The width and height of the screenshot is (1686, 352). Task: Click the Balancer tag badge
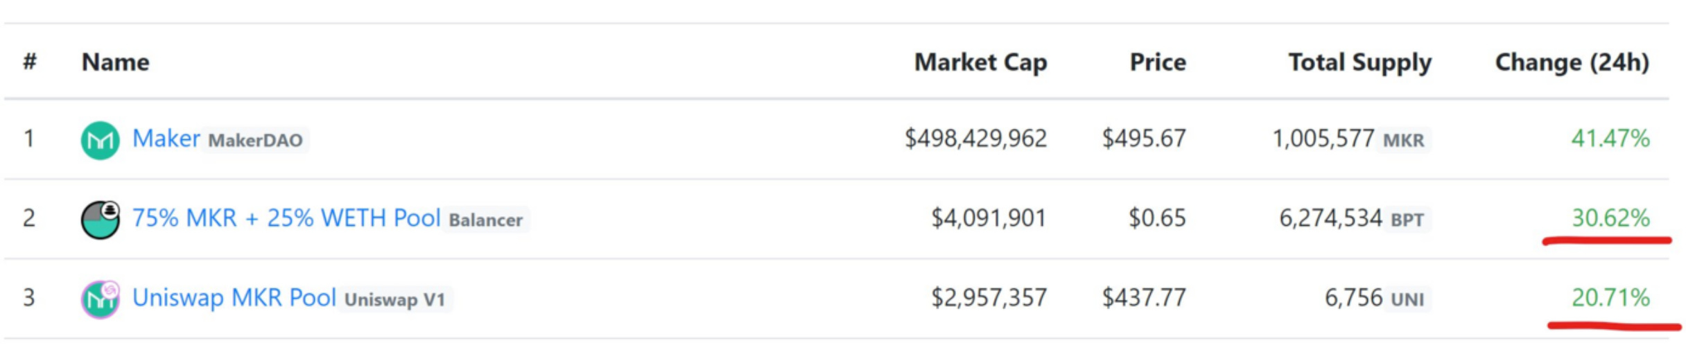[x=486, y=220]
